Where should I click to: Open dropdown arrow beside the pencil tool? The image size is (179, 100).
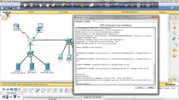pyautogui.click(x=58, y=5)
